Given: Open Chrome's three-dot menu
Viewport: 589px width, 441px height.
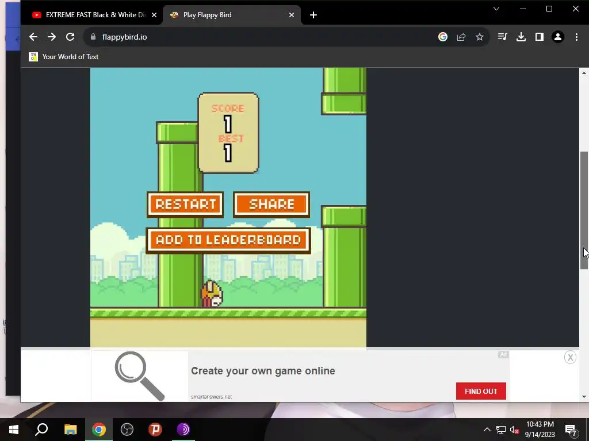Looking at the screenshot, I should tap(576, 37).
